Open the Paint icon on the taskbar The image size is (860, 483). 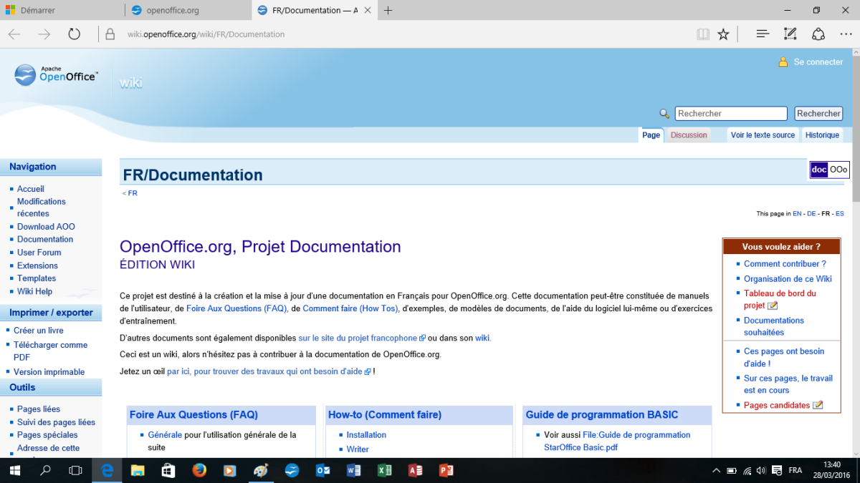tap(261, 470)
